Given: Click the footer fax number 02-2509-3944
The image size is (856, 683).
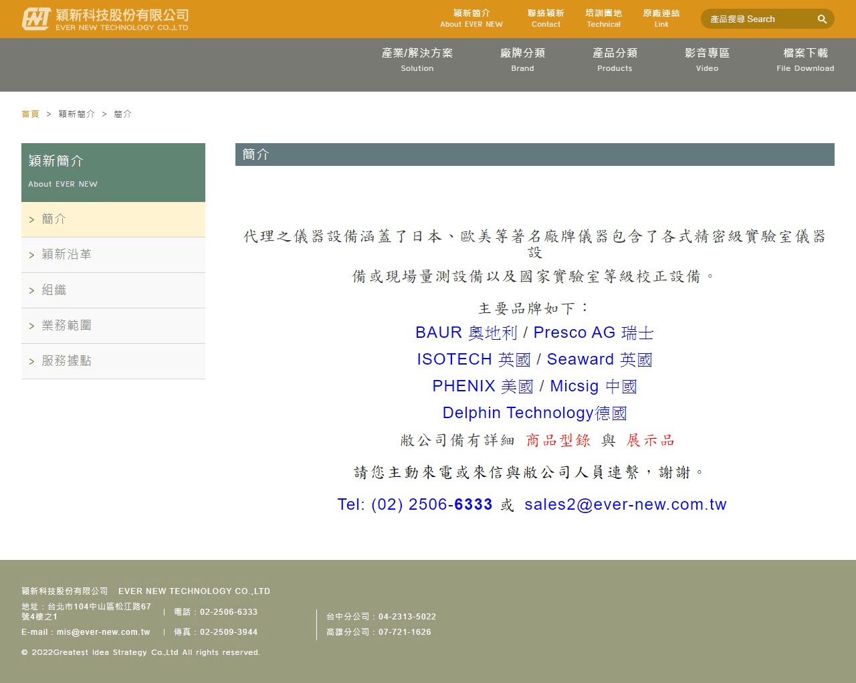Looking at the screenshot, I should click(229, 632).
